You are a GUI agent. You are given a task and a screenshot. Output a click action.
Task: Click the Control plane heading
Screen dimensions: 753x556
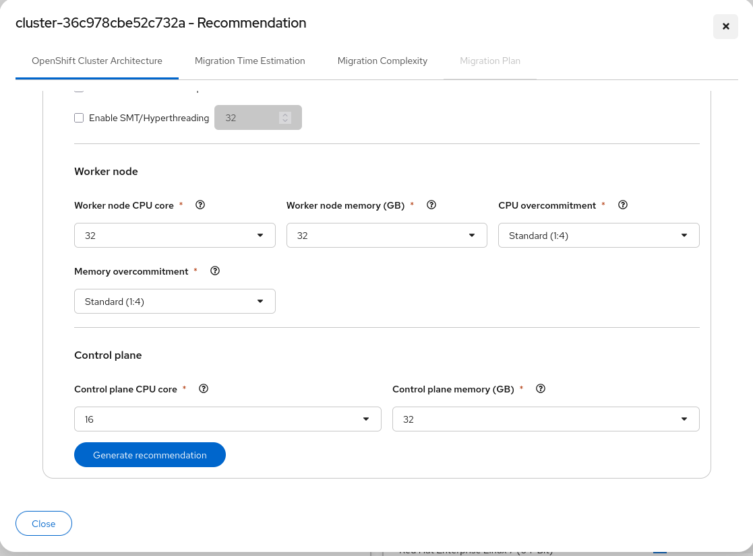point(108,355)
